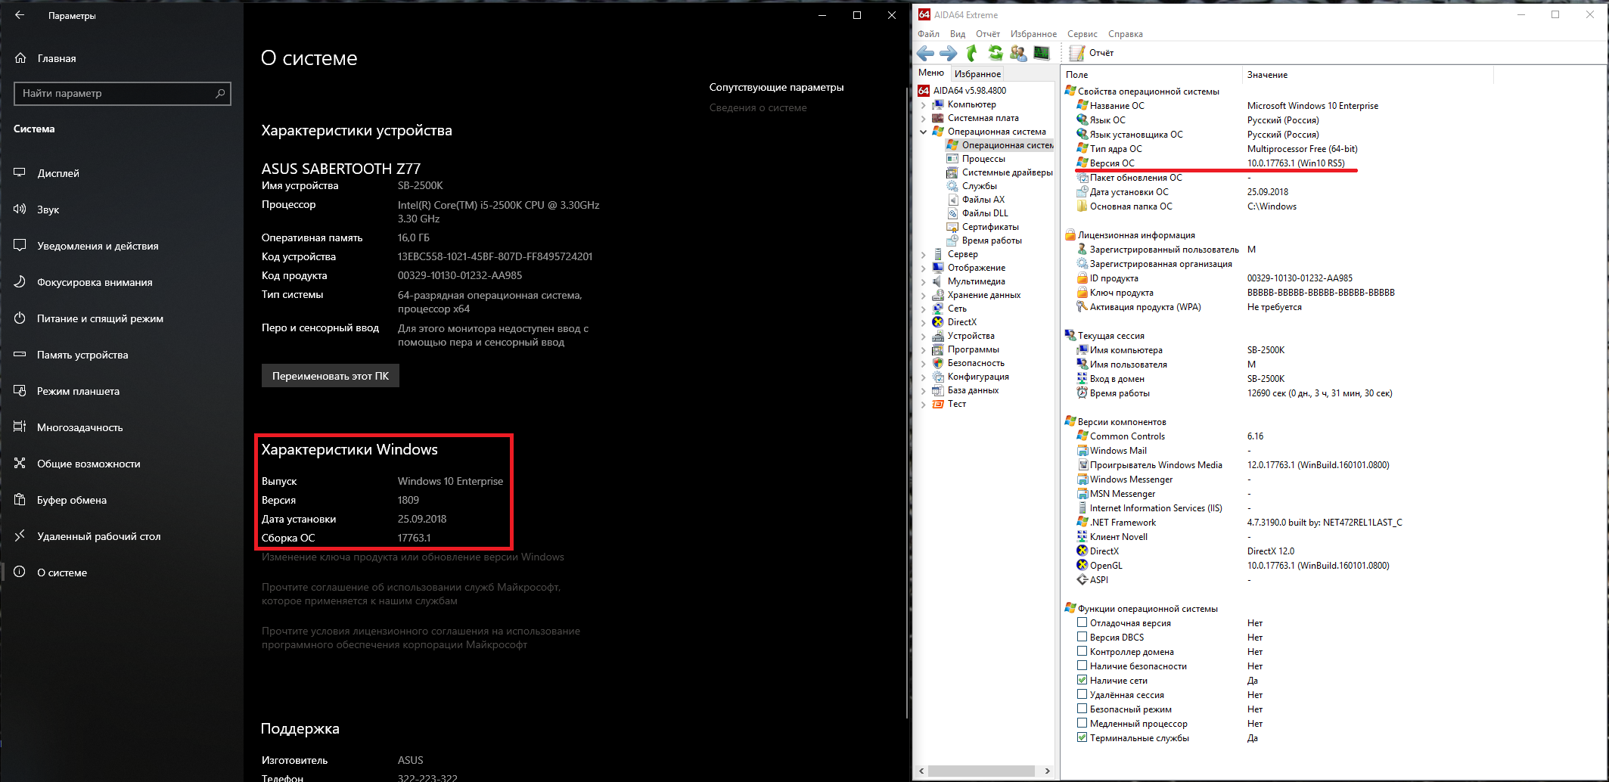Expand the Отображение node arrow
Viewport: 1609px width, 782px height.
923,268
